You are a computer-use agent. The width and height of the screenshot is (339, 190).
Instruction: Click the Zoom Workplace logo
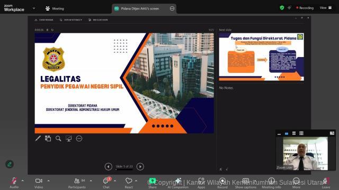(x=14, y=8)
